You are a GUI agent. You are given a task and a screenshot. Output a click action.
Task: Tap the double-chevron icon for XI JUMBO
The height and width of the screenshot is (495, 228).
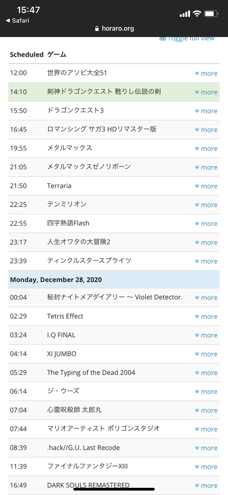click(197, 354)
